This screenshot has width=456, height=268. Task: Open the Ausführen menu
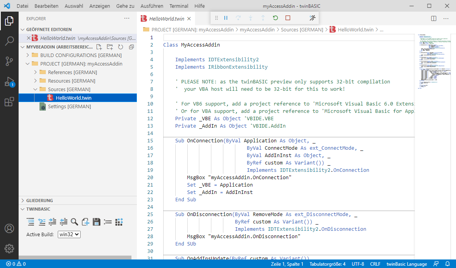coord(152,6)
